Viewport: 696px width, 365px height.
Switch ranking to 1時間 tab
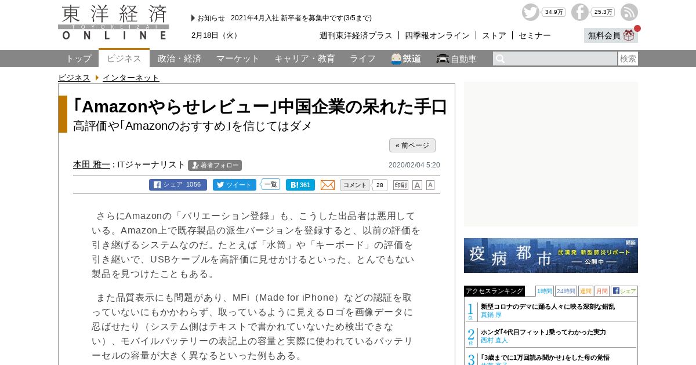[545, 291]
